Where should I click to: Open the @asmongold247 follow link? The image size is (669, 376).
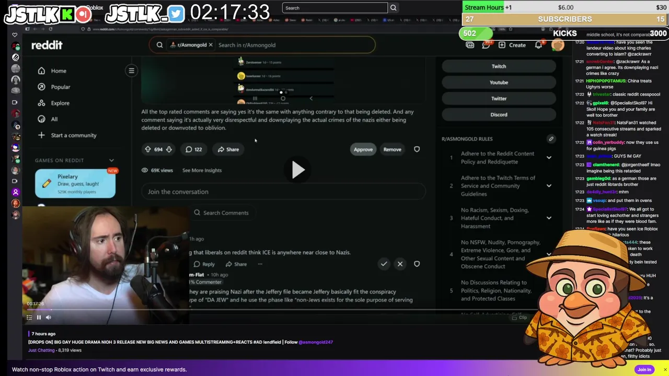pos(316,342)
